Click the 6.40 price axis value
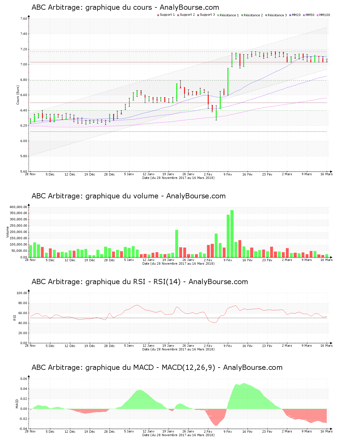The width and height of the screenshot is (343, 443). click(x=24, y=110)
